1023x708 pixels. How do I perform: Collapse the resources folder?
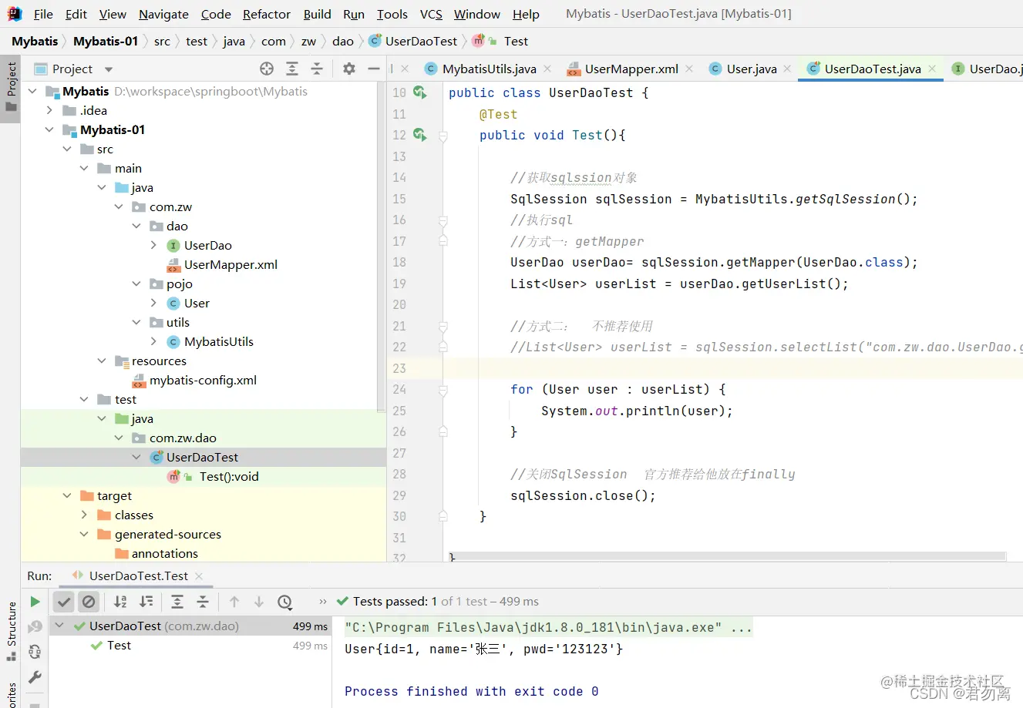(102, 361)
